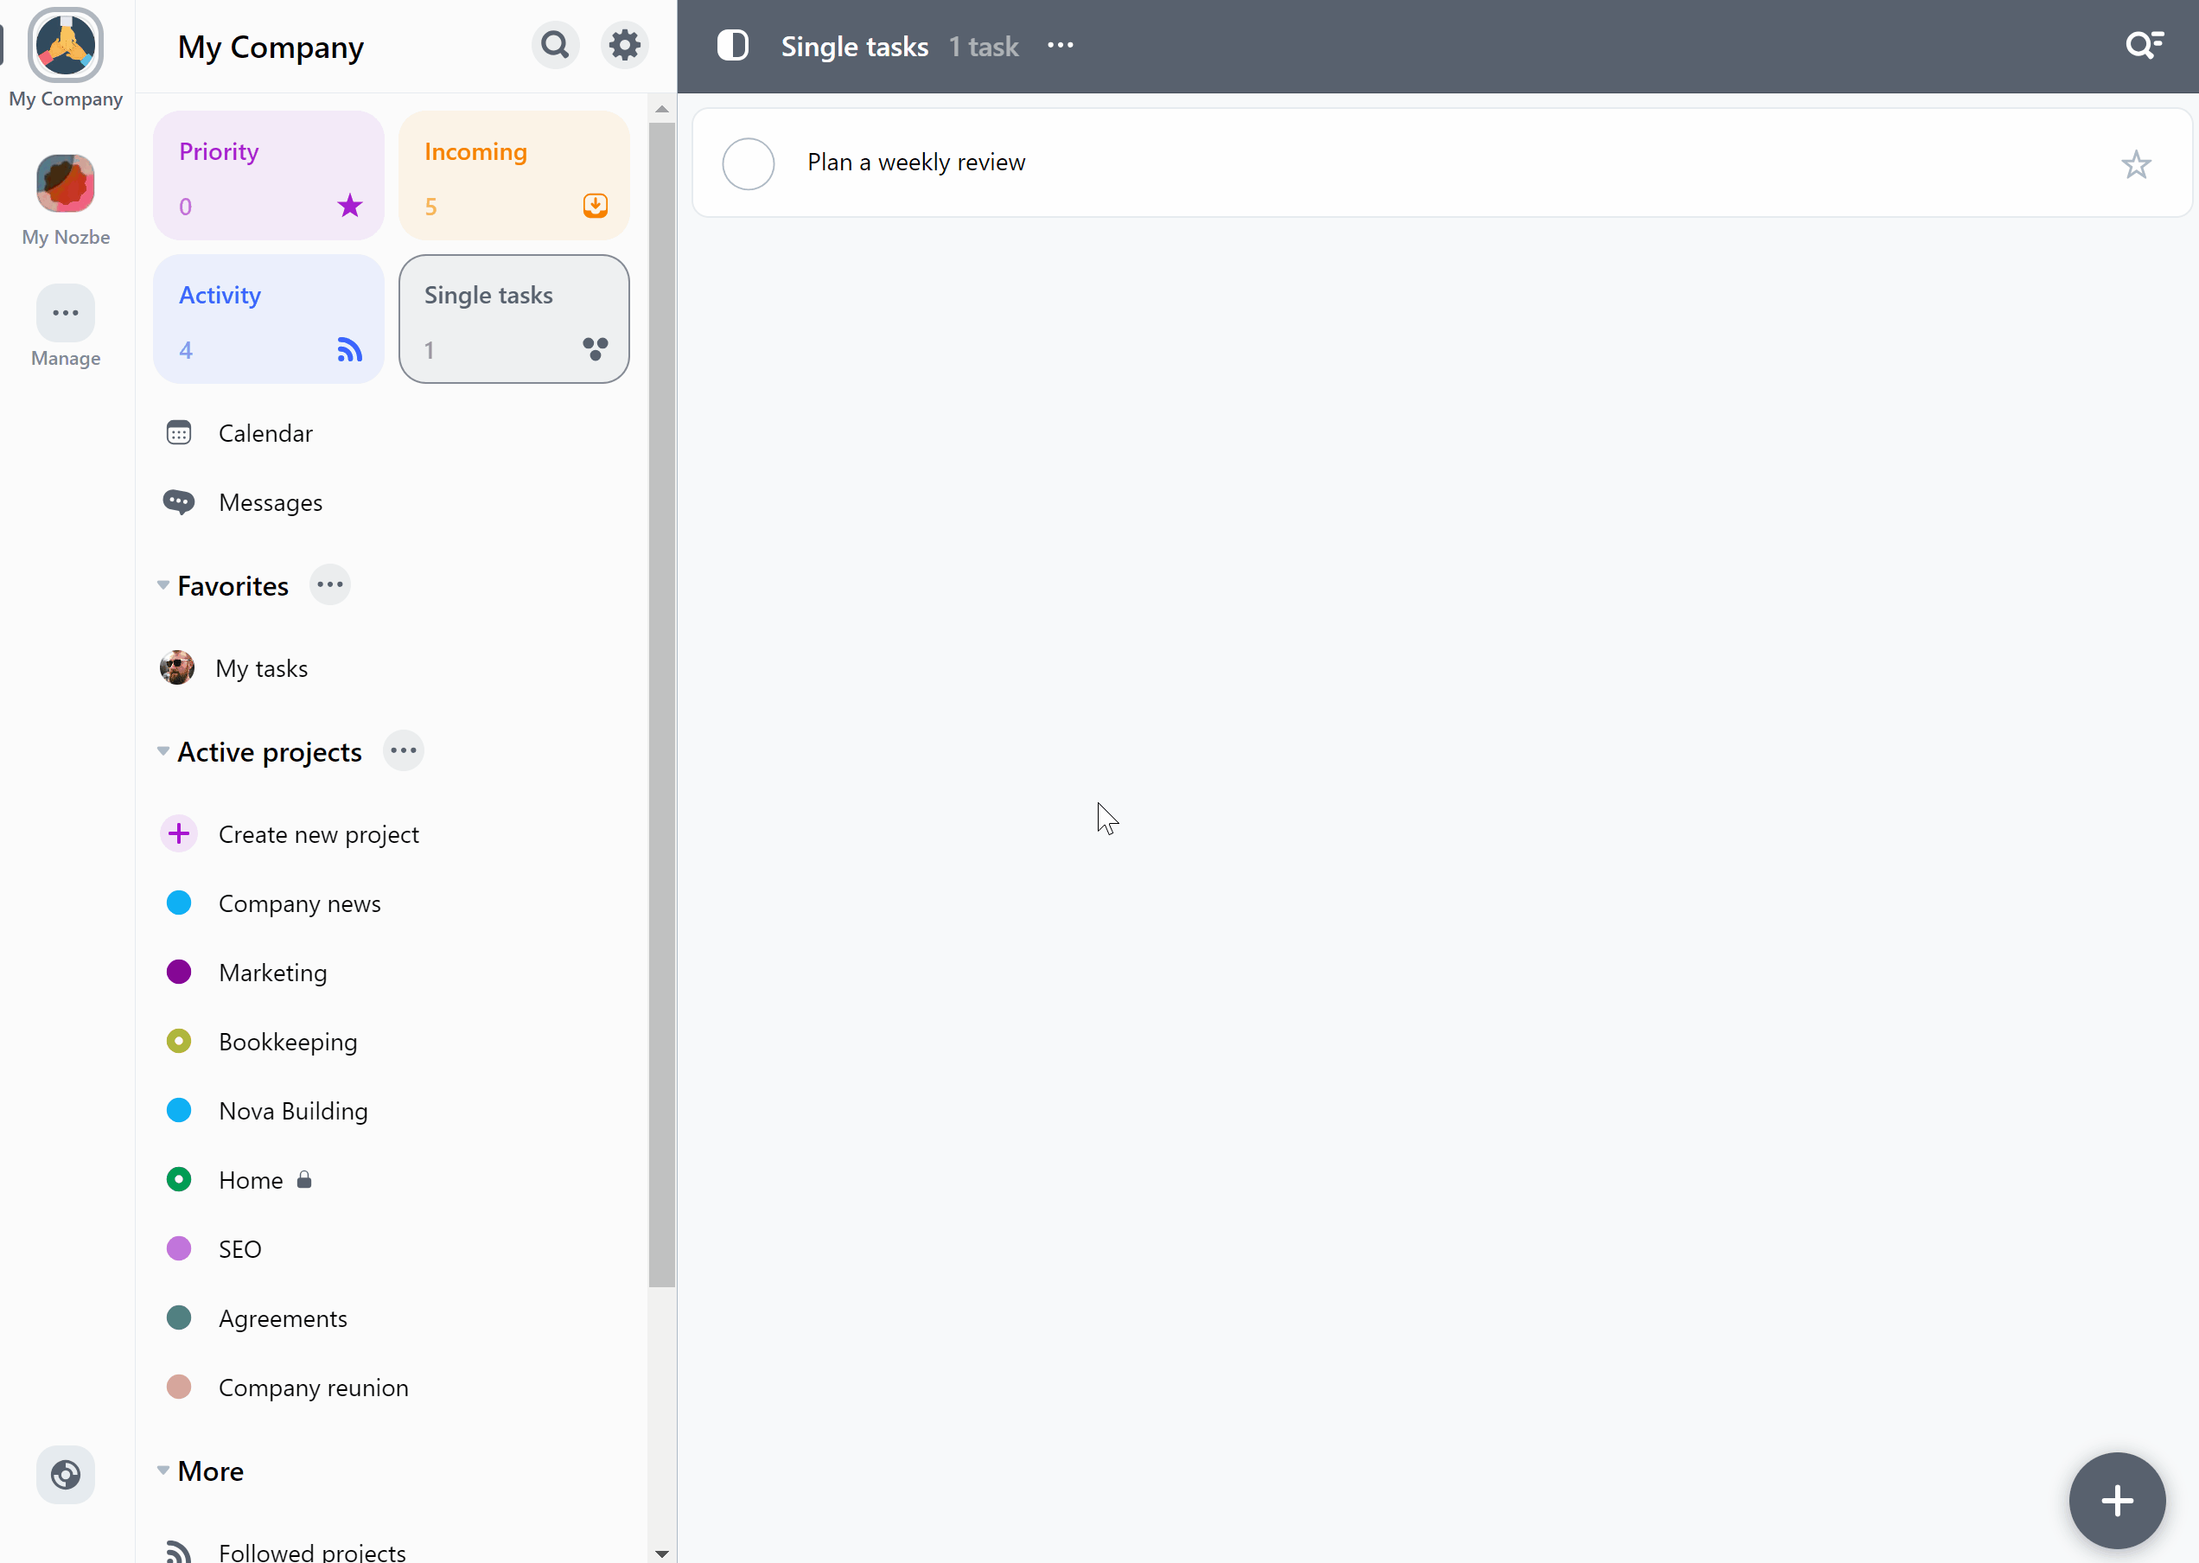Click the Calendar icon in sidebar
This screenshot has height=1563, width=2199.
(x=179, y=433)
